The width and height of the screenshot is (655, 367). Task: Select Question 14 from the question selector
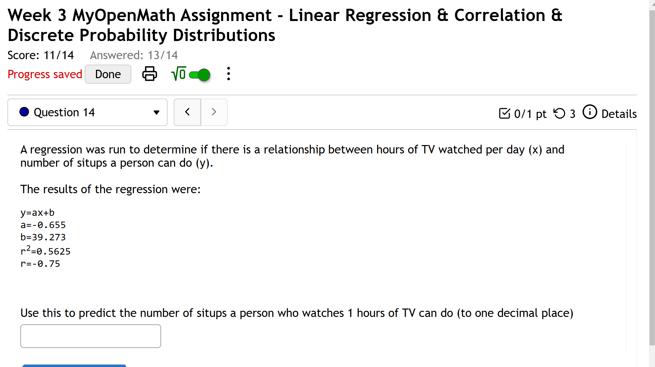(87, 112)
